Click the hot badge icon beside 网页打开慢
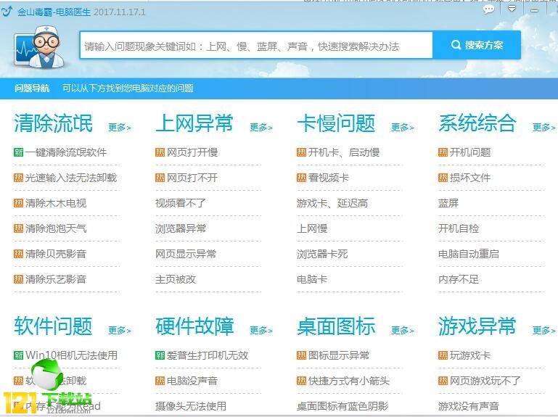The height and width of the screenshot is (417, 558). tap(160, 152)
